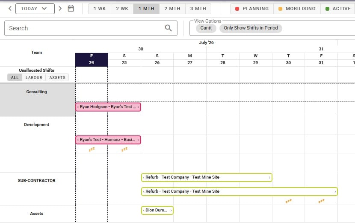This screenshot has width=355, height=223.
Task: Filter by PLANNING status
Action: click(x=252, y=9)
